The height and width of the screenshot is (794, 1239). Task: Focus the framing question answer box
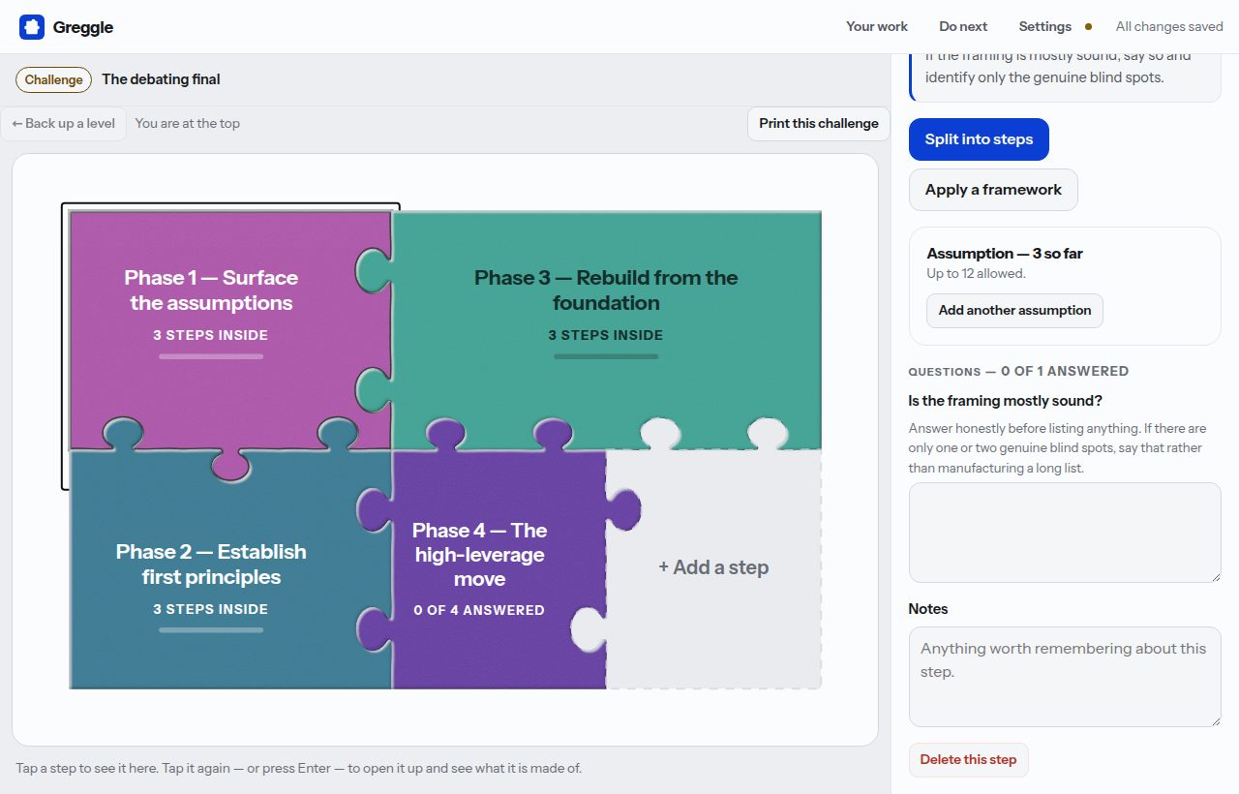tap(1065, 533)
